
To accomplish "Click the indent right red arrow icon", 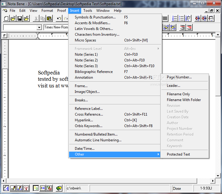I will pos(197,18).
